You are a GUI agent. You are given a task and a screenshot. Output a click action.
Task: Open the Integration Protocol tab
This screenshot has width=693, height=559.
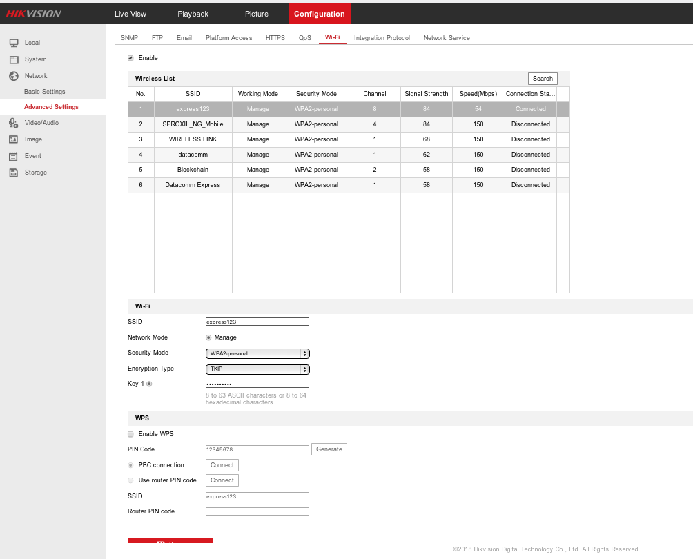(x=382, y=38)
